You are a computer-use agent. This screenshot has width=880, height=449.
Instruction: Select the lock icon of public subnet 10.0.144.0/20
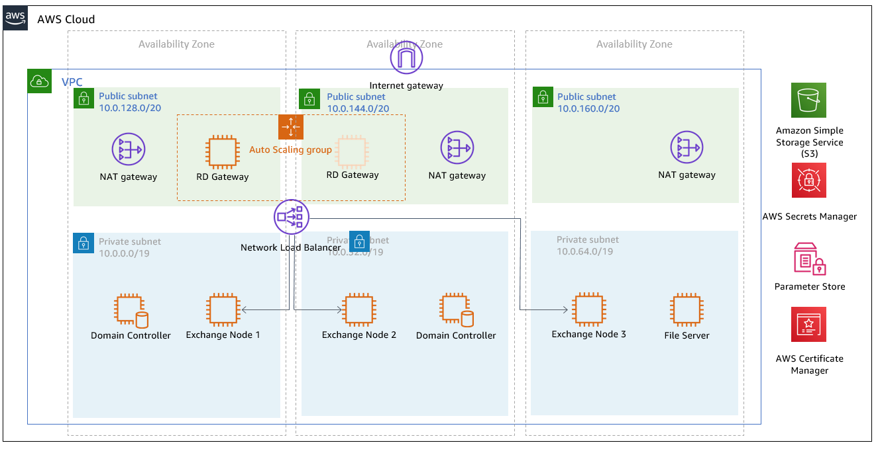309,99
